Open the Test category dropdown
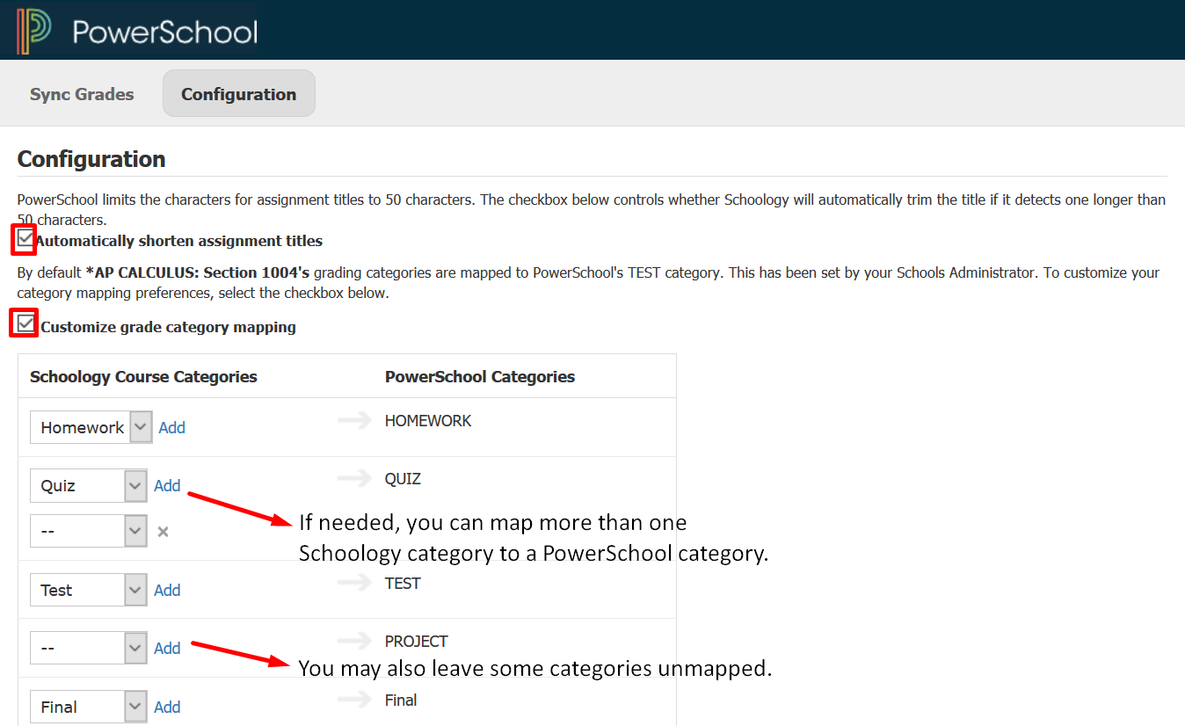Image resolution: width=1185 pixels, height=726 pixels. tap(88, 591)
